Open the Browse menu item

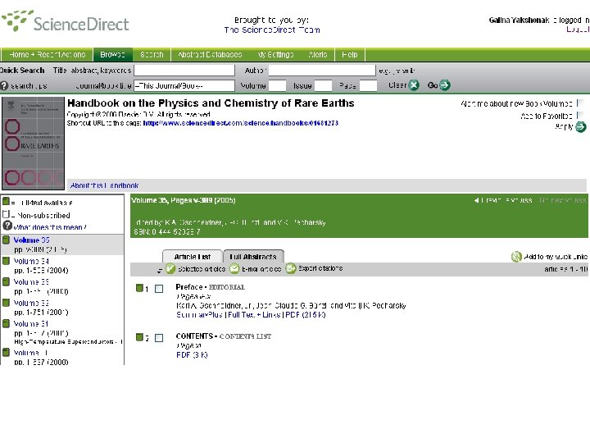click(112, 55)
